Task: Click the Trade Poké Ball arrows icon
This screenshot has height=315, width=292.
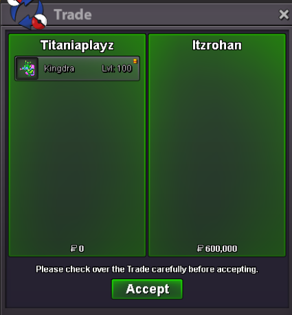Action: 27,14
